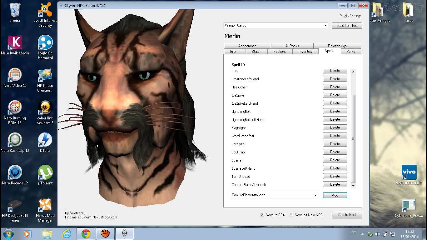
Task: Click Add to add selected spell
Action: pos(335,195)
